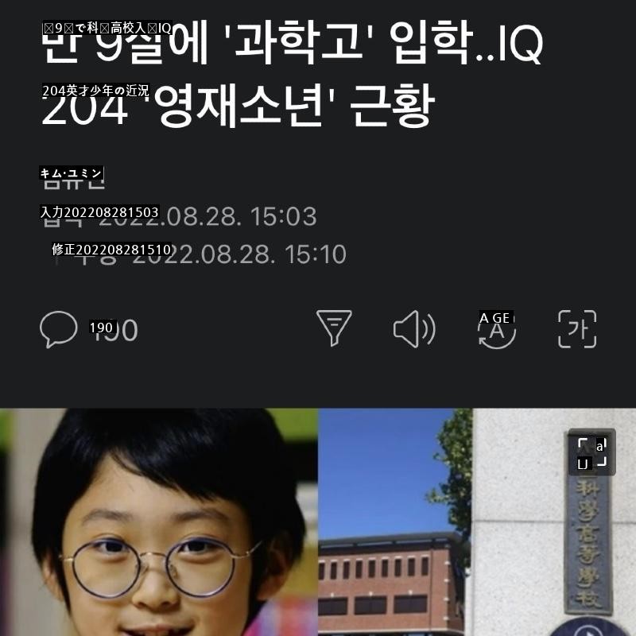The height and width of the screenshot is (636, 636).
Task: Select the article headline text
Action: tap(292, 73)
